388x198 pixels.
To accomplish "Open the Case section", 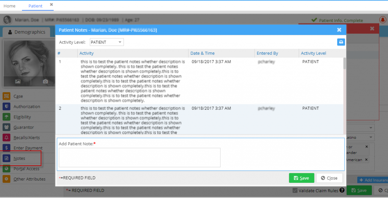I will click(18, 96).
